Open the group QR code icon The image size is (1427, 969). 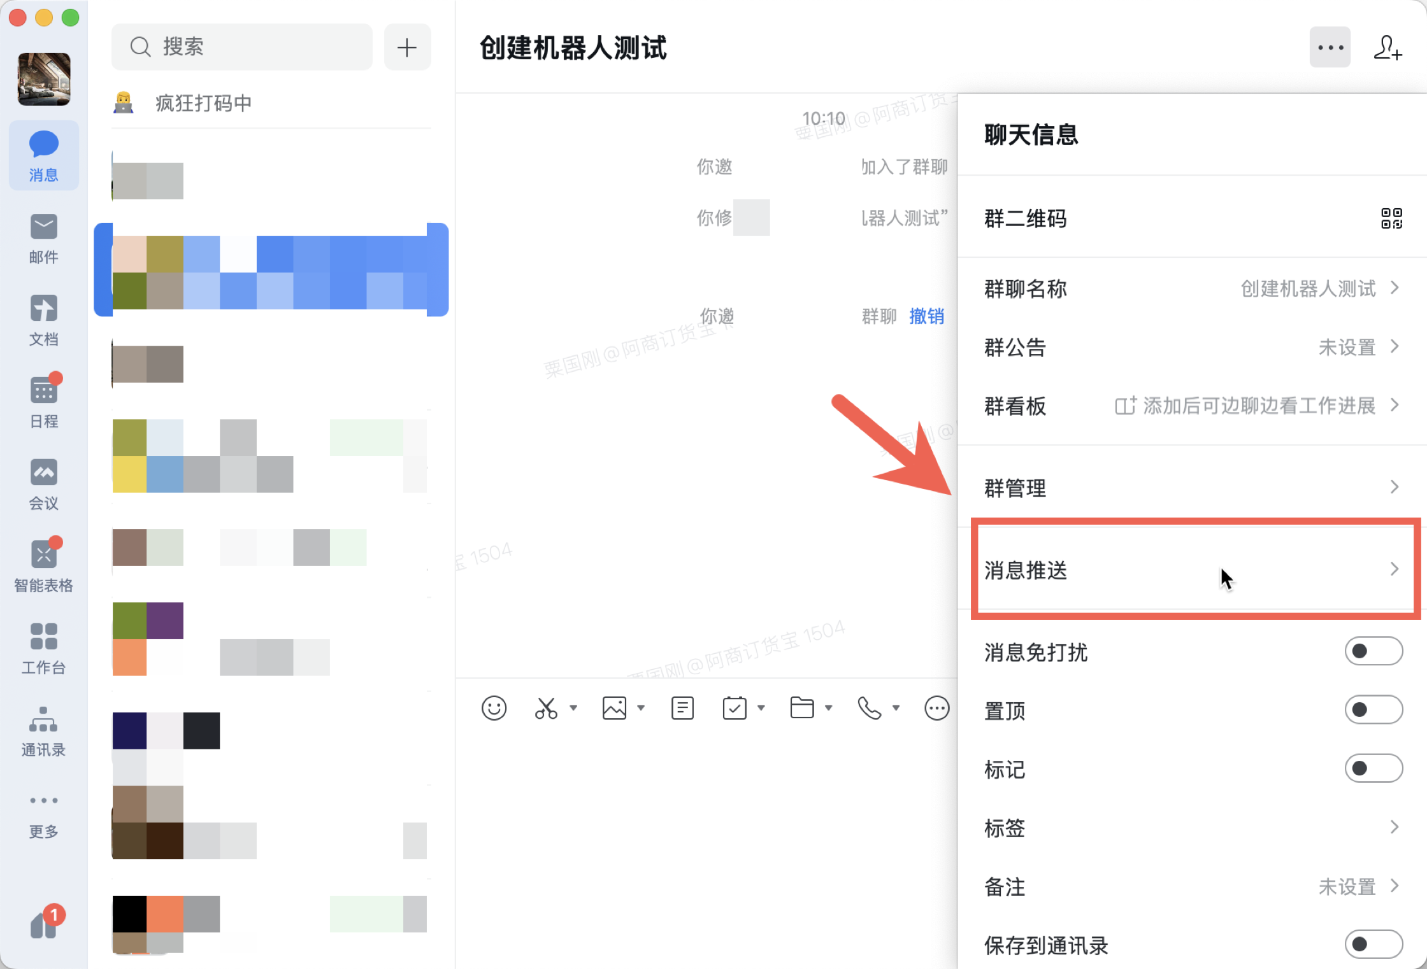click(x=1391, y=218)
